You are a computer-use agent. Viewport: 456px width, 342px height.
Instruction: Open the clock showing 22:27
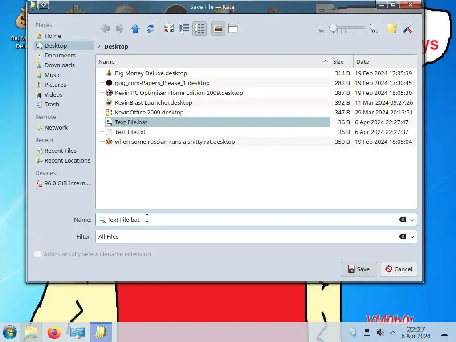tap(416, 332)
